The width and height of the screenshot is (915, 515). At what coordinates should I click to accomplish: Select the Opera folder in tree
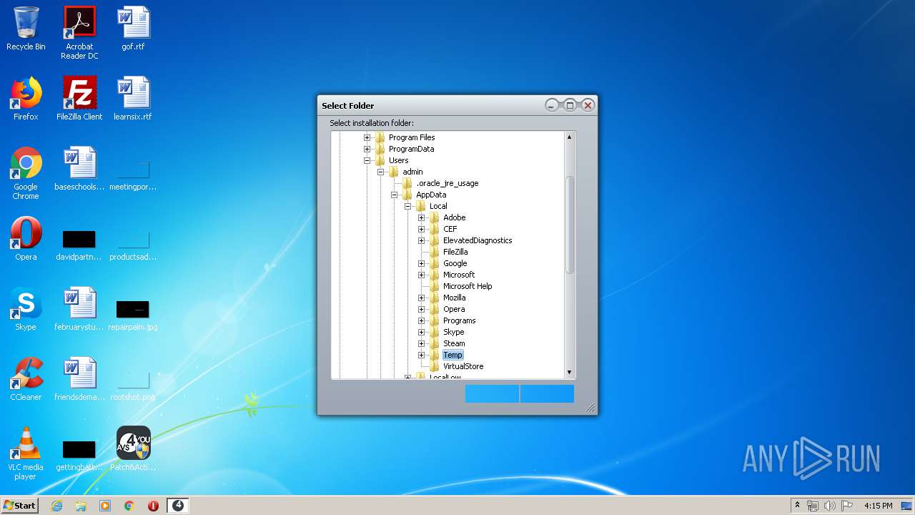pos(454,309)
